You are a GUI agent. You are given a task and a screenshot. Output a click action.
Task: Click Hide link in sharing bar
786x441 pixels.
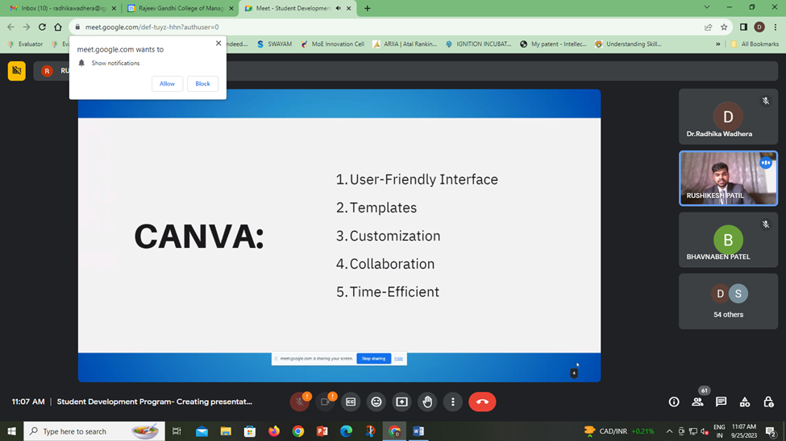click(398, 358)
